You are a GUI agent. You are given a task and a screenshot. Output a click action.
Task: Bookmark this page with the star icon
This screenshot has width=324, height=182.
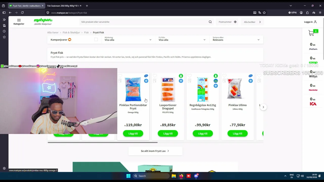(x=264, y=13)
